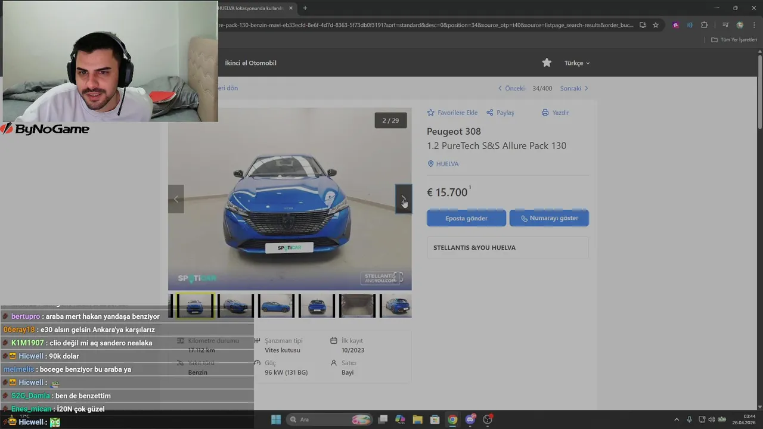Share the listing via Paylaş

click(500, 113)
